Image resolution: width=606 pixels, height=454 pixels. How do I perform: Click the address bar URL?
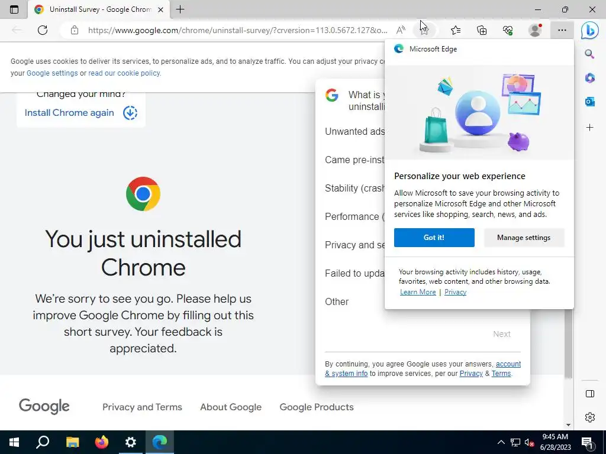[x=237, y=30]
